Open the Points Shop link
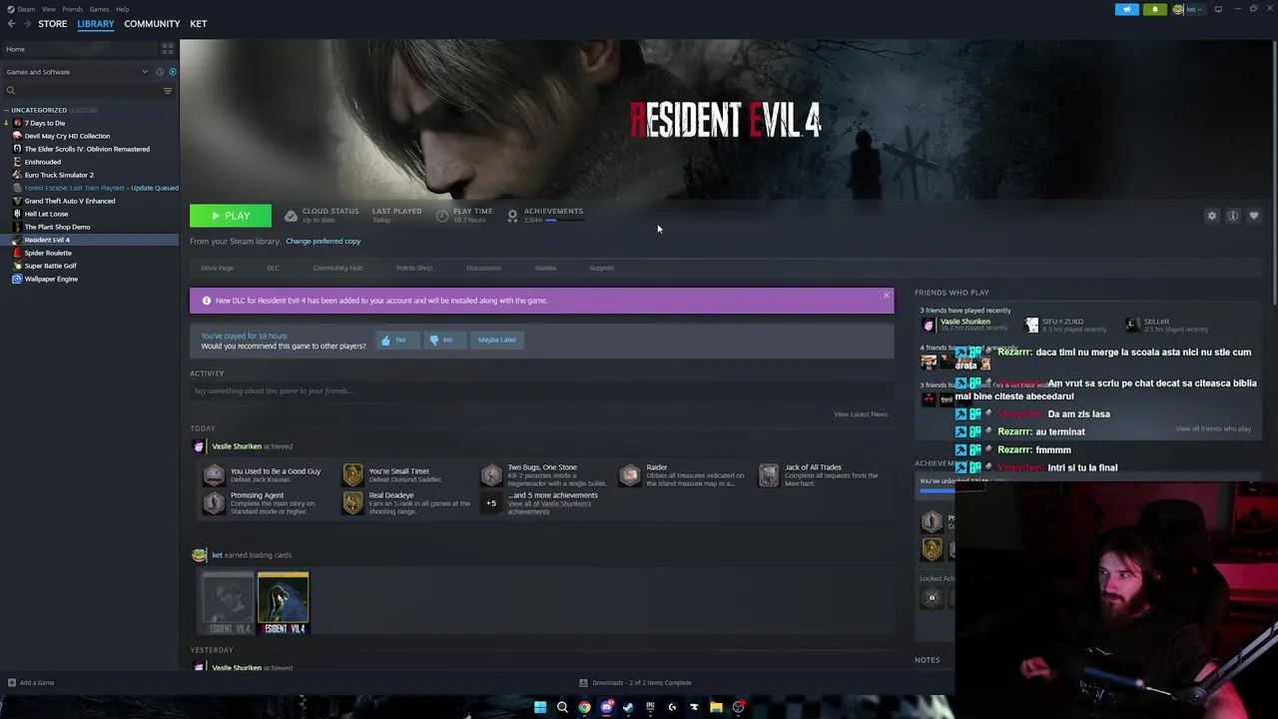This screenshot has height=719, width=1278. point(414,268)
